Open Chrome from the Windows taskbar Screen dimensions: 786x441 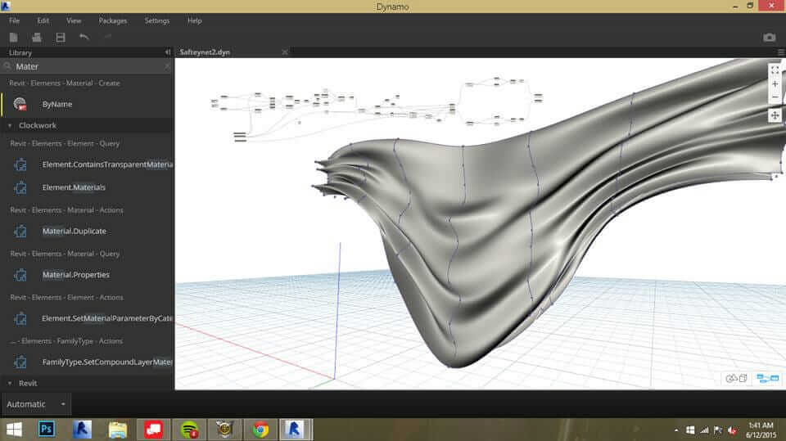(x=260, y=429)
